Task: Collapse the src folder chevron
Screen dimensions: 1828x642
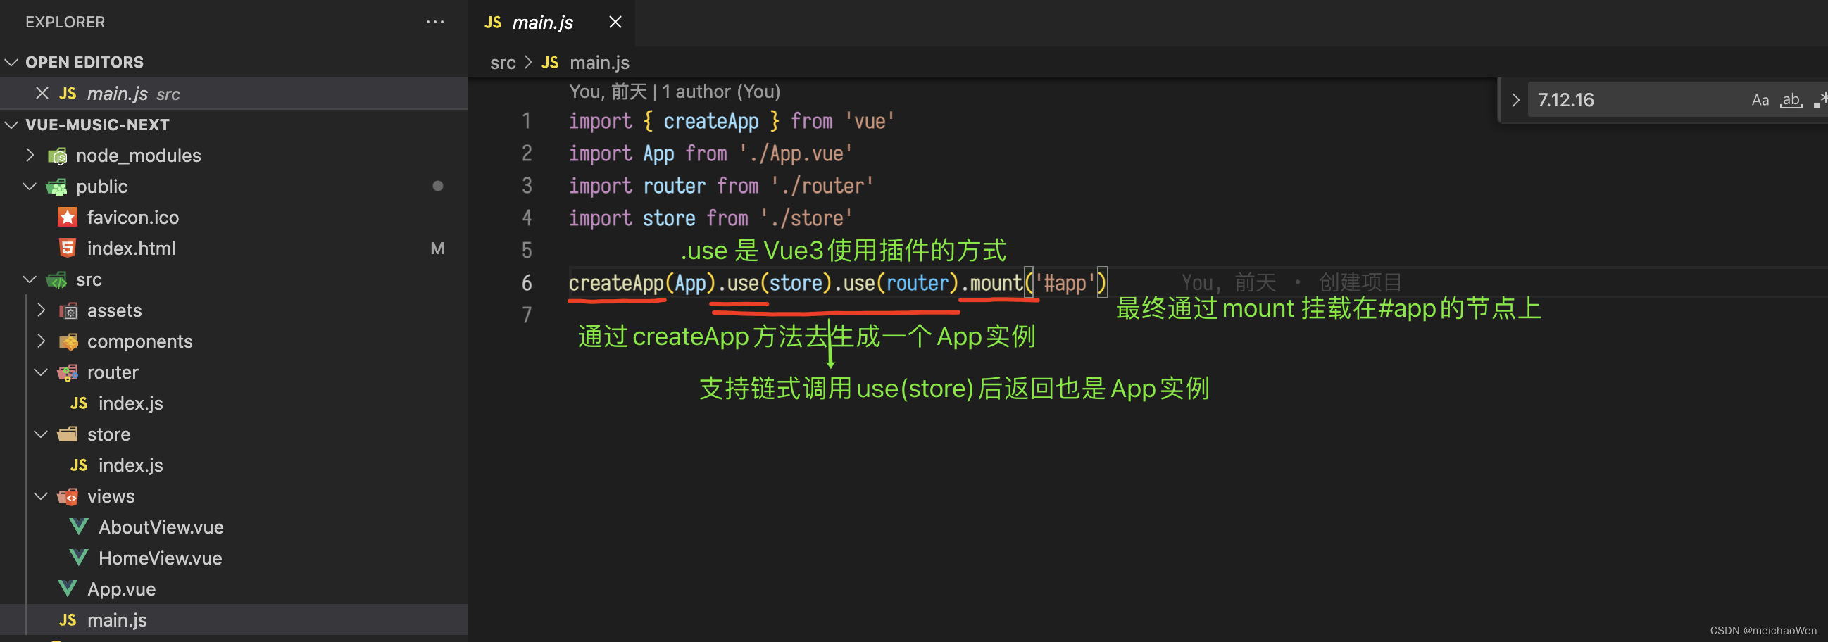Action: click(30, 279)
